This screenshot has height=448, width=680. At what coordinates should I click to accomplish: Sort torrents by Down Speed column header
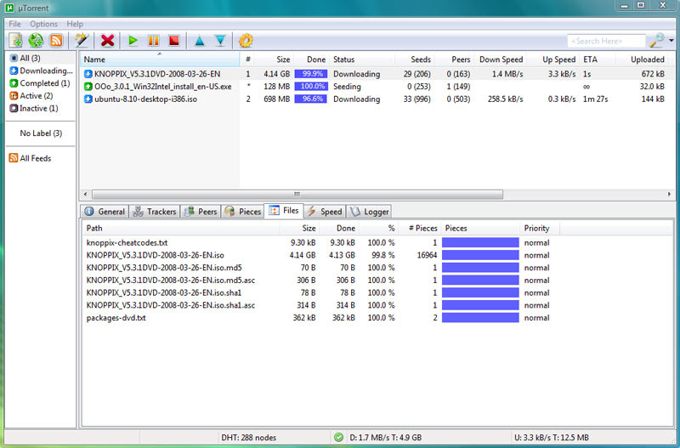pyautogui.click(x=501, y=60)
